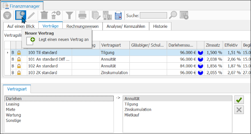Click the blue pie indicator in 103 ZK standard row
Screen dimensions: 251x134
click(x=200, y=73)
